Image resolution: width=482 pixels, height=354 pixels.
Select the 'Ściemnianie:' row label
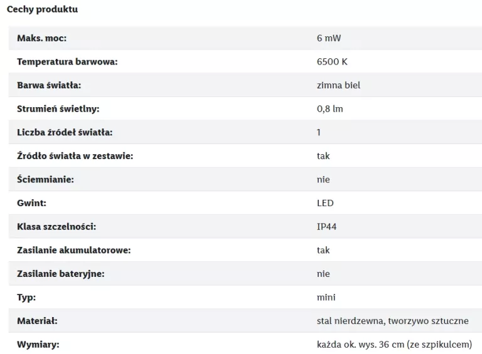(x=45, y=179)
